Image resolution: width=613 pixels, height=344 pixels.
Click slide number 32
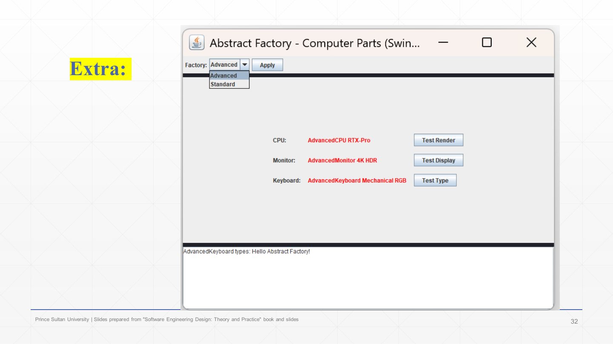tap(574, 321)
